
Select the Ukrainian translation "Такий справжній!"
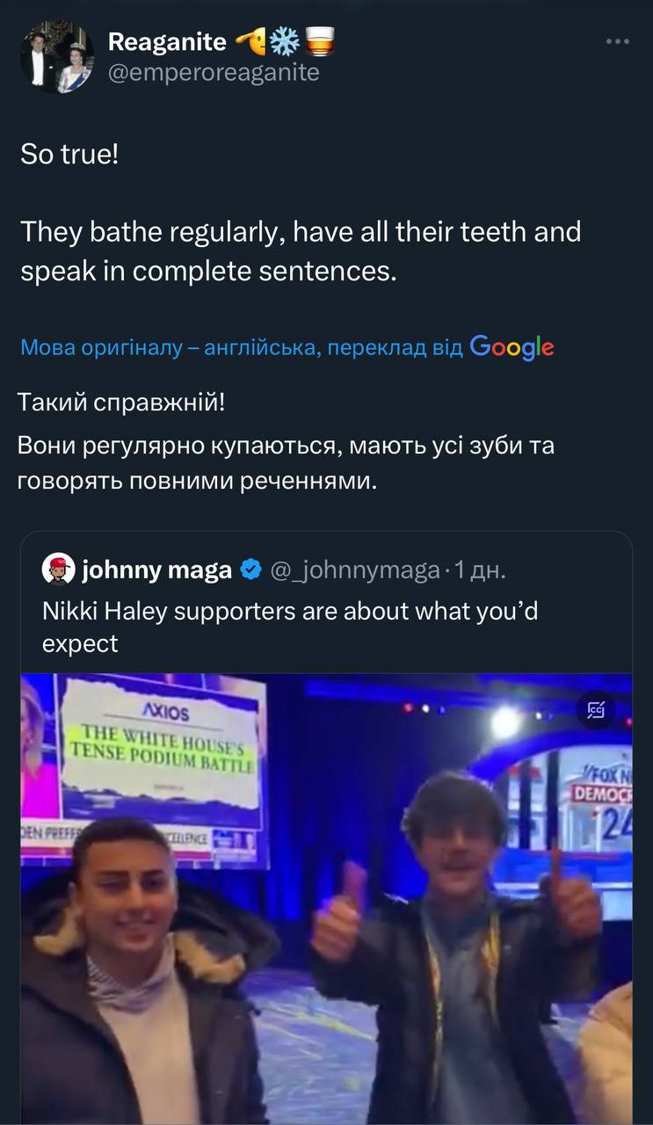pyautogui.click(x=121, y=403)
